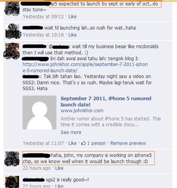Like the 'sgs2 is really good' comment
177x188 pixels.
point(59,186)
